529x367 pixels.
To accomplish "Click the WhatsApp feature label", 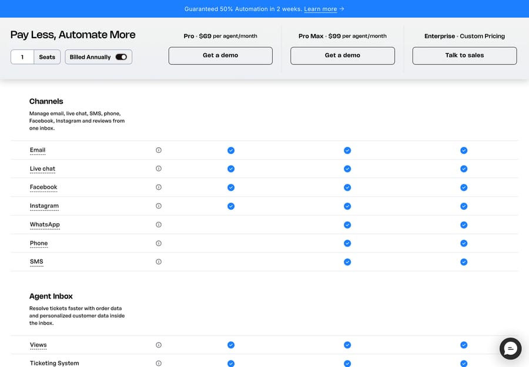I will click(x=45, y=225).
